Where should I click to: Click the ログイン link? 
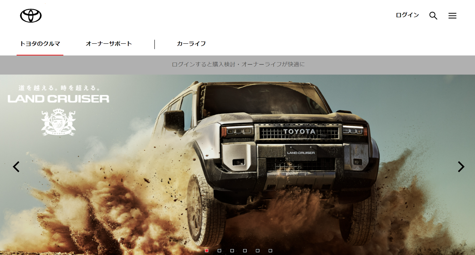[407, 15]
